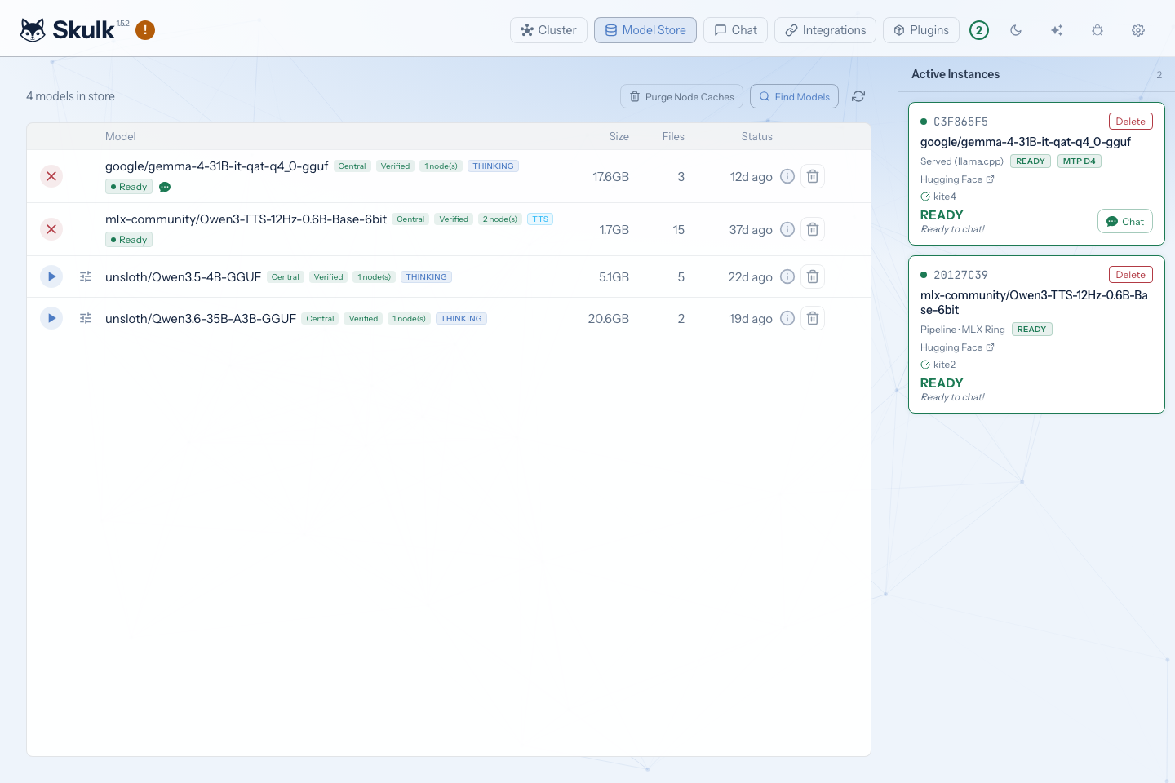Open chat bubble icon on gemma row
The image size is (1175, 783).
(x=165, y=187)
